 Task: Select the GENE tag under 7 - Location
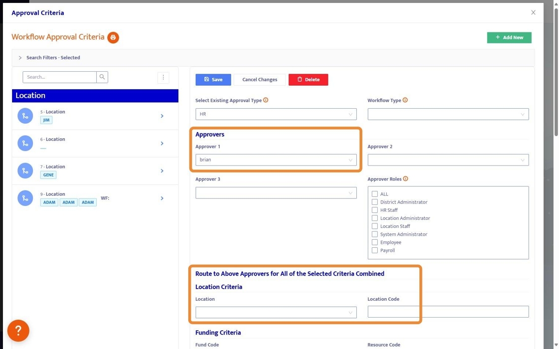(48, 175)
